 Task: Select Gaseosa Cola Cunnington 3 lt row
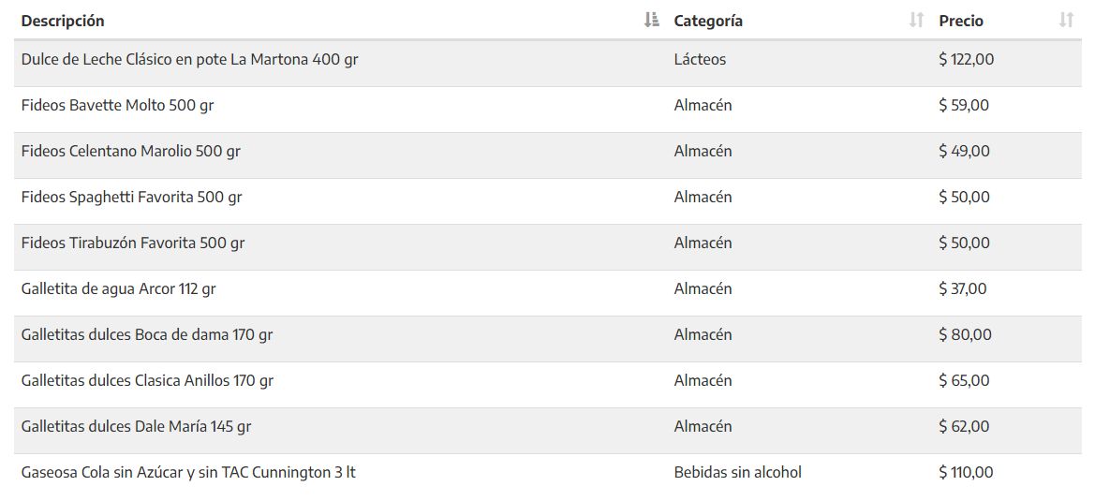[547, 477]
